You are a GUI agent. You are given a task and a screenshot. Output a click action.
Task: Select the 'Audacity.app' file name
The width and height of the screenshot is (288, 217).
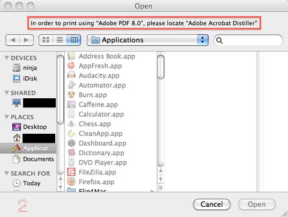tap(99, 76)
